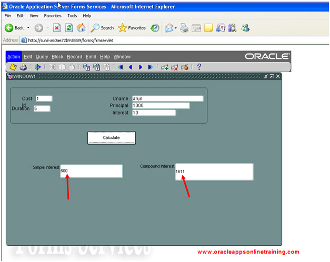
Task: Open Forms Help question mark icon
Action: click(199, 67)
